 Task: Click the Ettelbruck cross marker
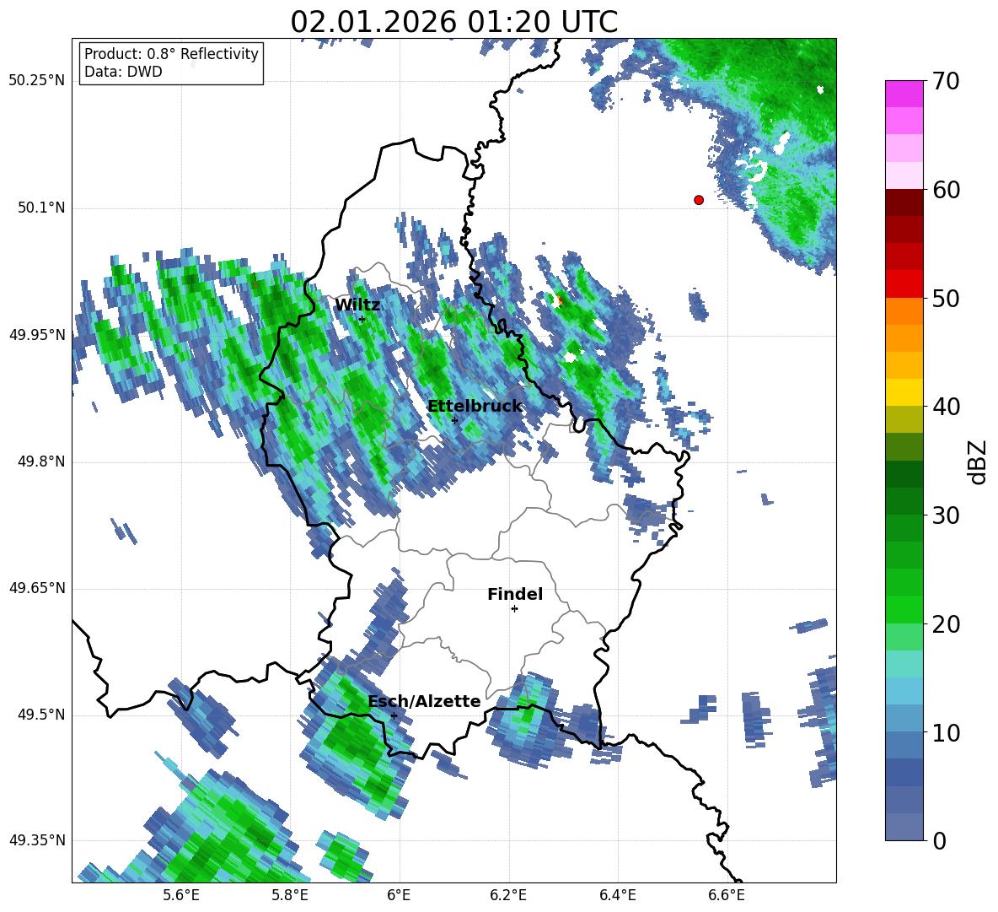point(454,420)
